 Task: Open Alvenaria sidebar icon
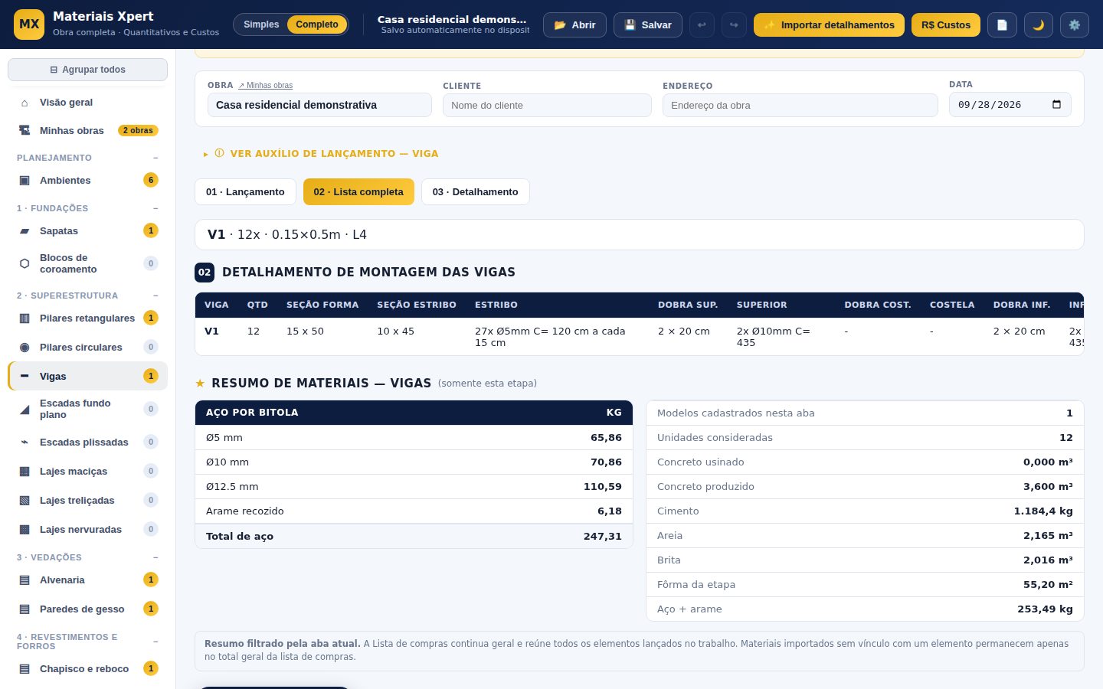click(x=25, y=580)
